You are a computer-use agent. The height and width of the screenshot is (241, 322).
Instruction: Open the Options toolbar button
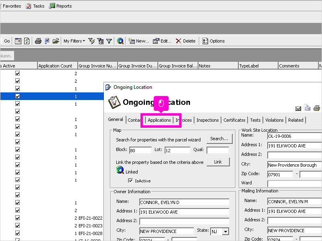(x=214, y=41)
